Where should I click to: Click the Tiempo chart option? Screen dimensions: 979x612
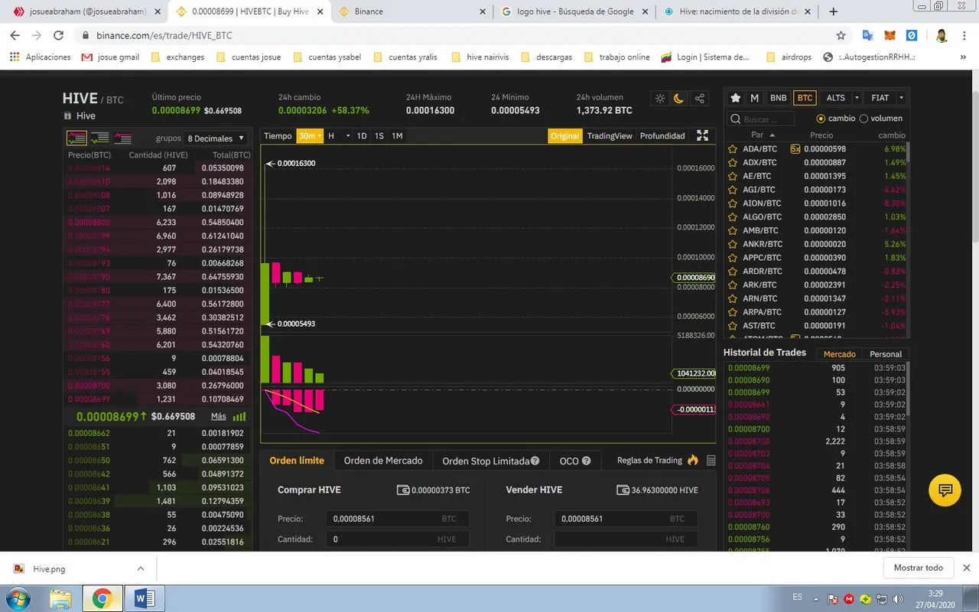(278, 135)
